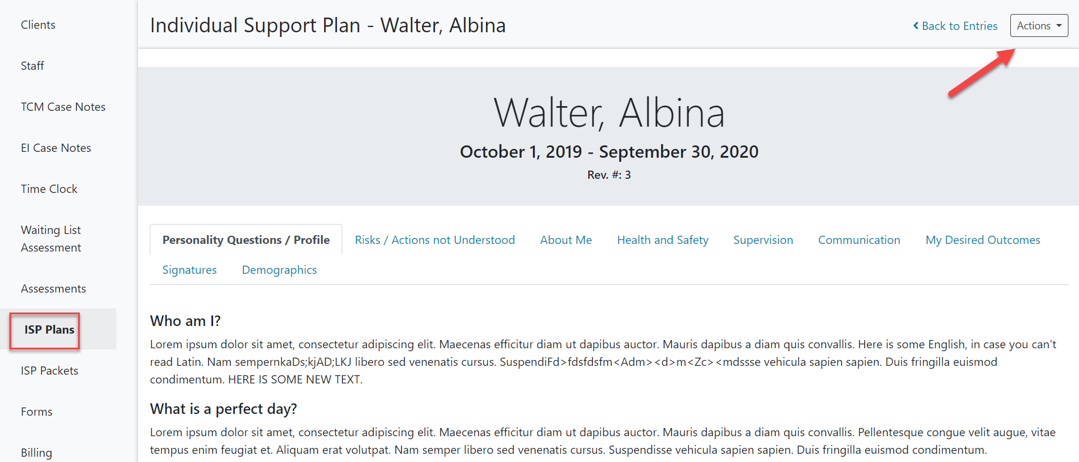Open the Billing section
Screen dimensions: 1079x462
[36, 453]
